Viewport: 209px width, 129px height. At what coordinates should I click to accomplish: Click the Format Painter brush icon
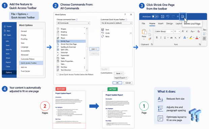[x=150, y=39]
